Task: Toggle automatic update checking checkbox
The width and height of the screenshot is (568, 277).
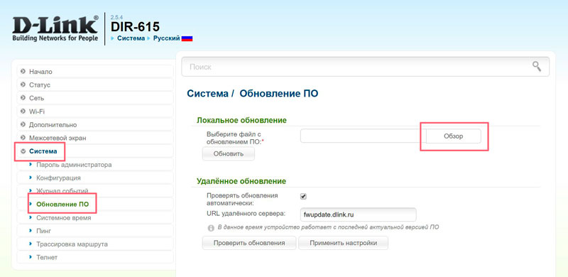Action: pyautogui.click(x=304, y=196)
